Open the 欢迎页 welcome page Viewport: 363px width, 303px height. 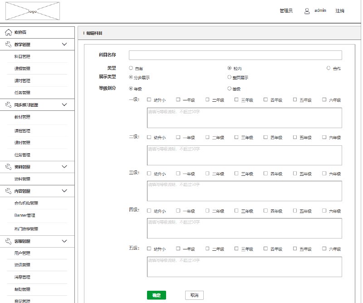tap(20, 32)
